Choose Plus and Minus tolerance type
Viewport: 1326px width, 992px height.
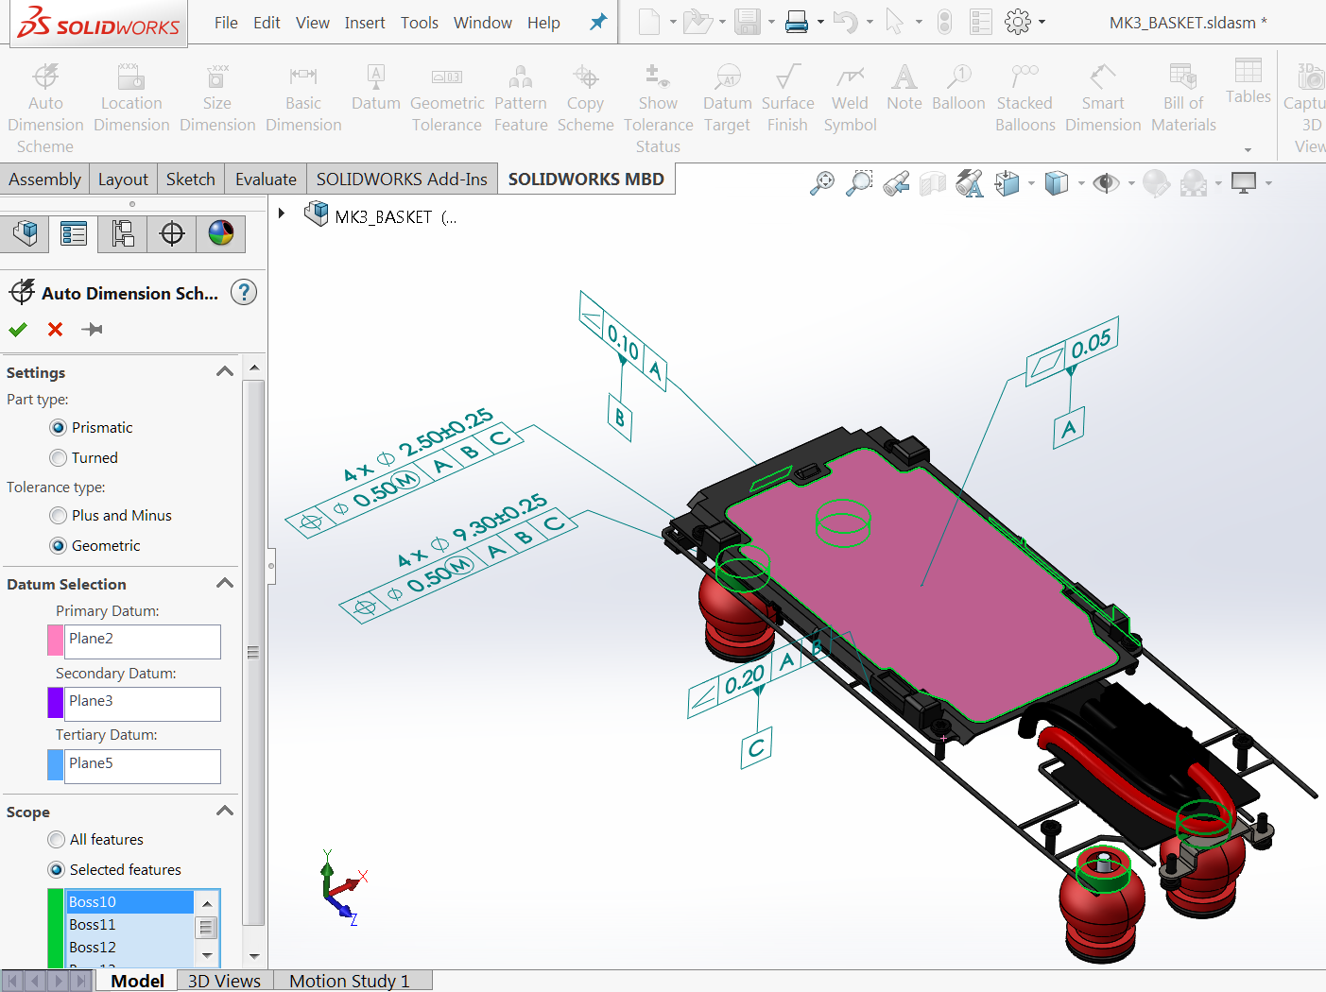coord(59,515)
